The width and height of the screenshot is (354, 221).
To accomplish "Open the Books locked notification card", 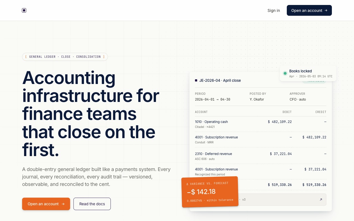I will [308, 73].
